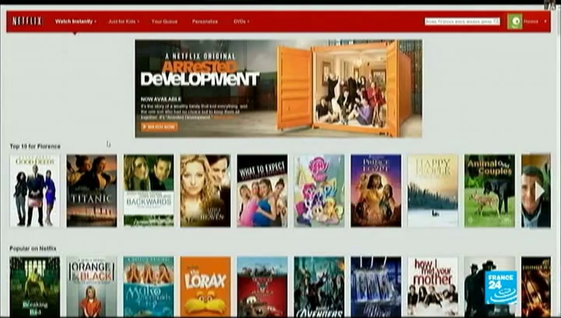The image size is (561, 318).
Task: Select The Avengers poster
Action: pos(319,287)
